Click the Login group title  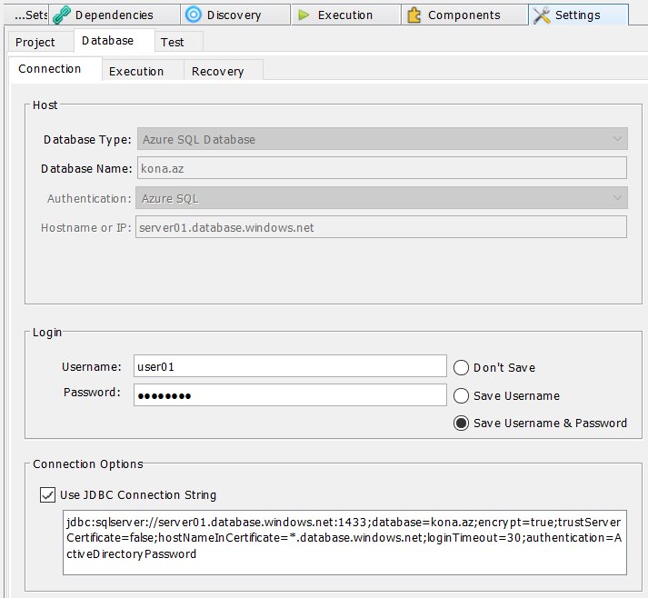coord(47,333)
